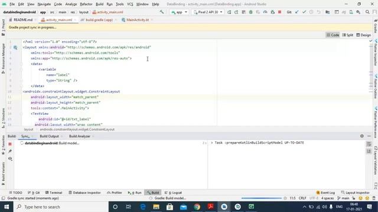Select layout breadcrumb below the editor
The image size is (378, 212).
(x=28, y=130)
